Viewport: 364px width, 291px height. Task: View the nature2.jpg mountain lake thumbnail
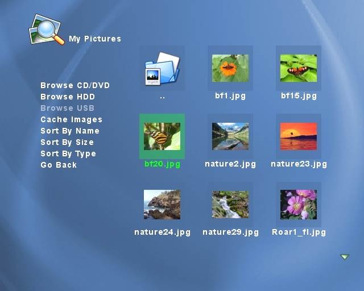pos(230,136)
